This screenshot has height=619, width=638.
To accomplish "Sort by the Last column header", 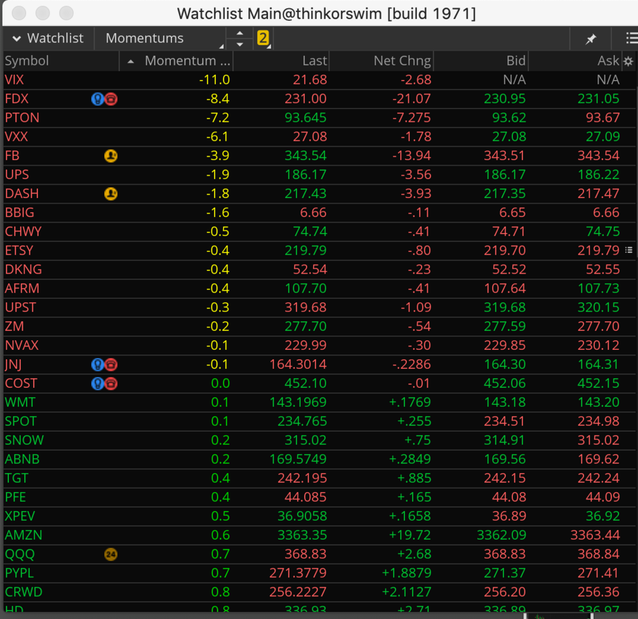I will pos(314,61).
